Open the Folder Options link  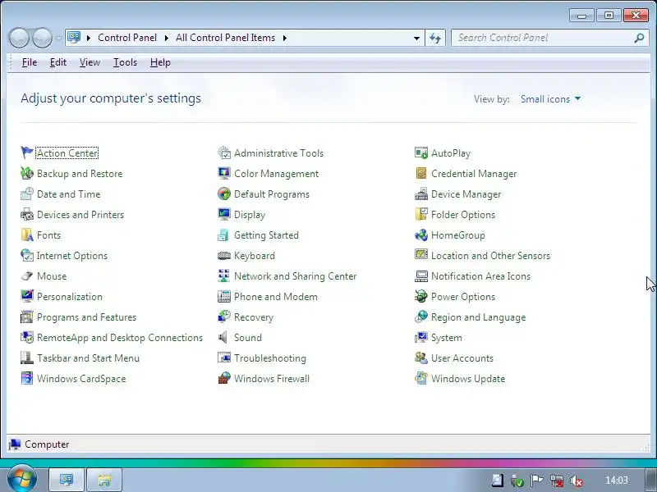[x=463, y=215]
